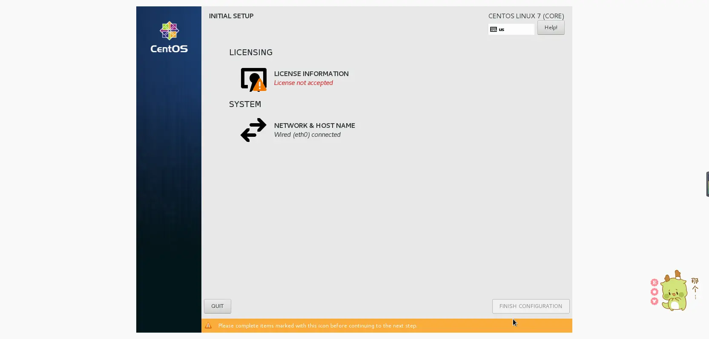Click the SYSTEM section heading

coord(245,104)
